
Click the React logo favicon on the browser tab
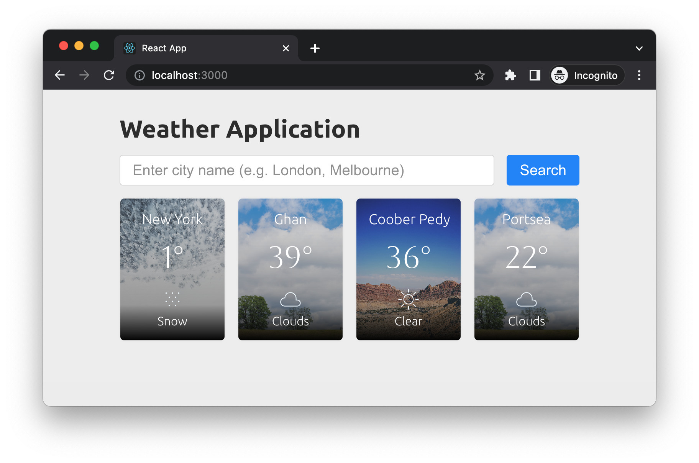[130, 48]
